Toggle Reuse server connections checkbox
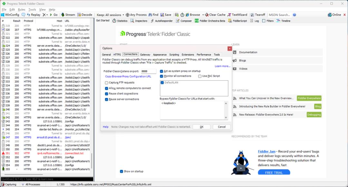The height and width of the screenshot is (187, 348). tap(107, 99)
